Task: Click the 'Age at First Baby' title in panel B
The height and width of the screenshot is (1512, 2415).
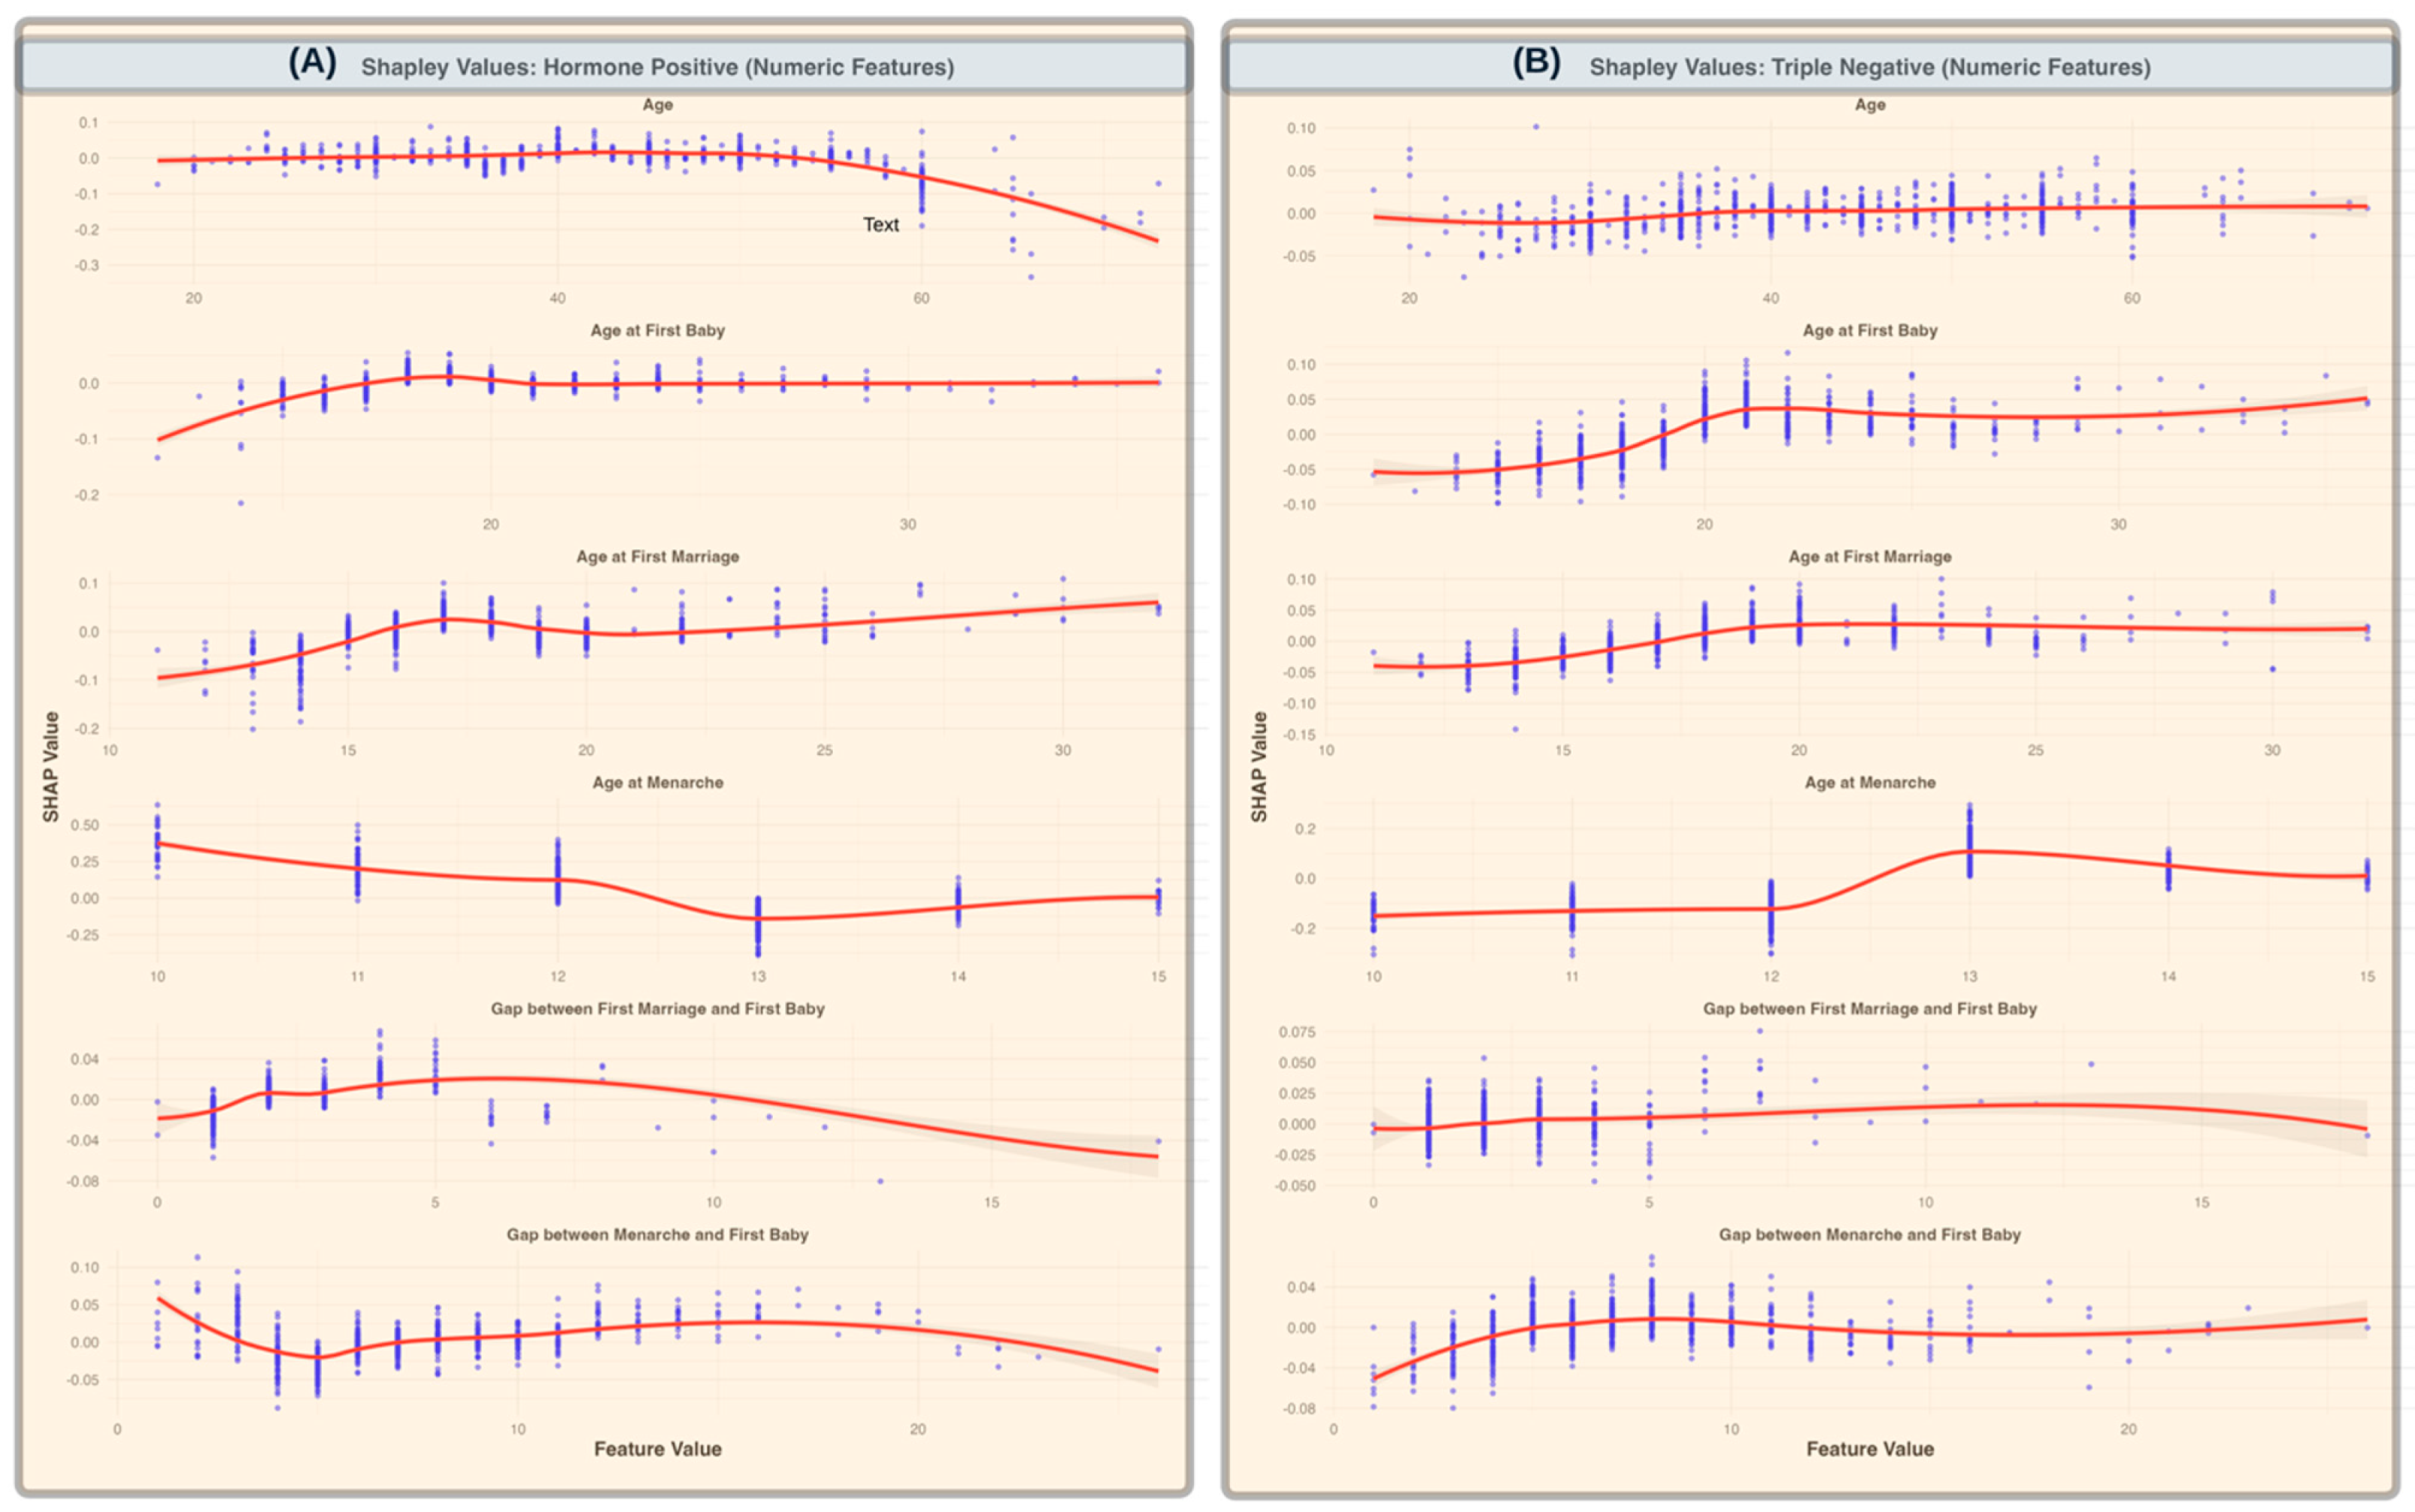Action: pyautogui.click(x=1869, y=330)
